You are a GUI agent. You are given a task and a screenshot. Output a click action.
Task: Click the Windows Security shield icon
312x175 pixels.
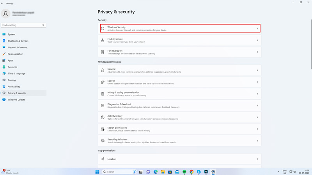pyautogui.click(x=103, y=28)
